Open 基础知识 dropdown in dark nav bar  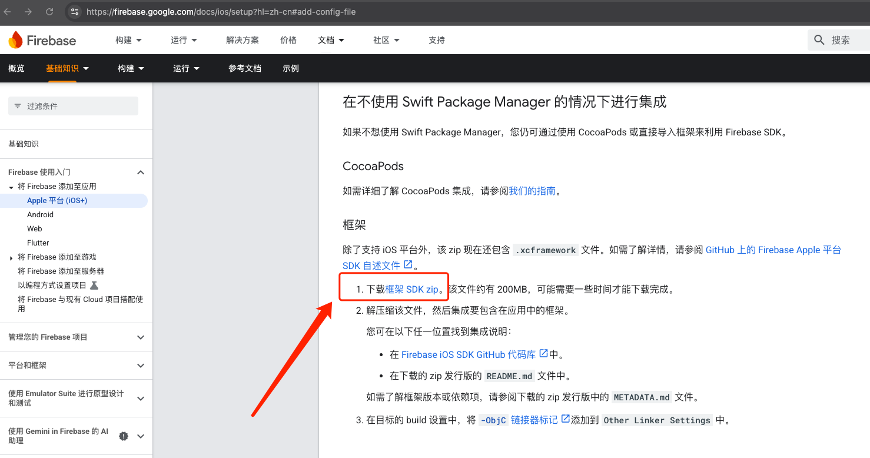pyautogui.click(x=68, y=68)
